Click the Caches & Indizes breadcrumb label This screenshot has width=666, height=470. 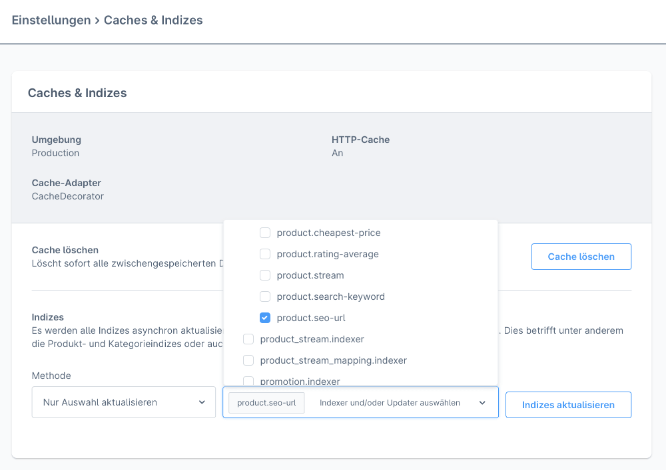tap(154, 20)
